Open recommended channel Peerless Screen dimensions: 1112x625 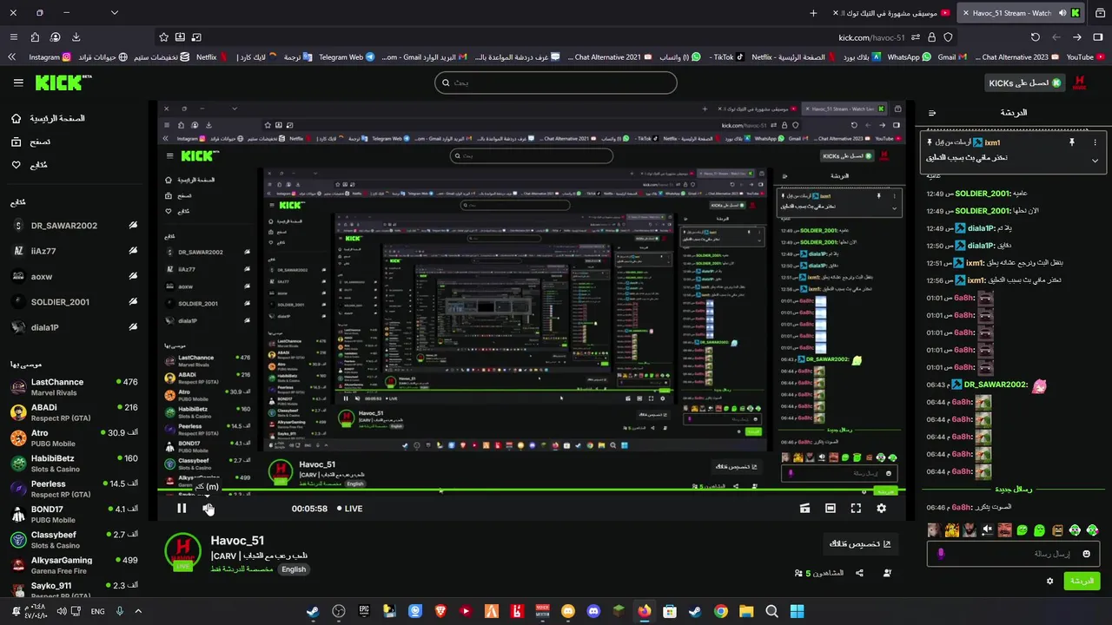tap(76, 489)
